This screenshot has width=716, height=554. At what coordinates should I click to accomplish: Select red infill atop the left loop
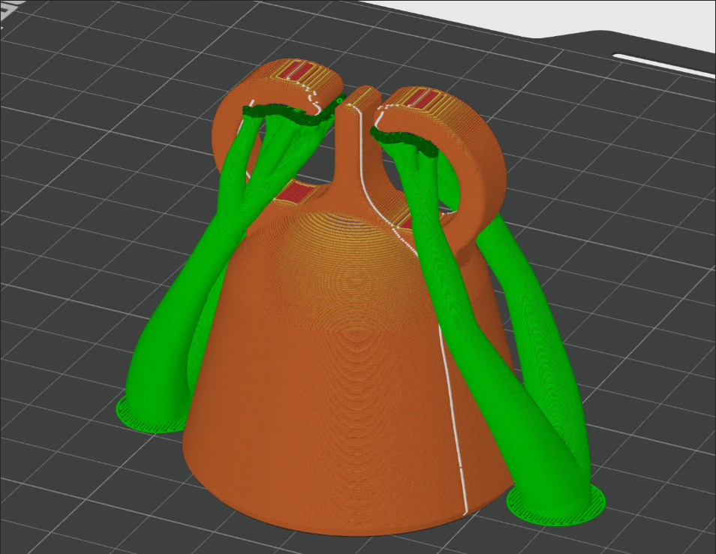point(299,72)
